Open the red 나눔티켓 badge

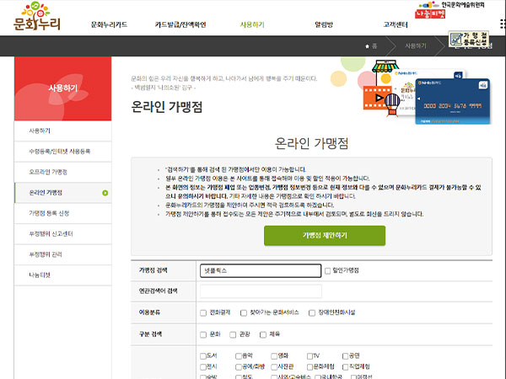pos(430,13)
